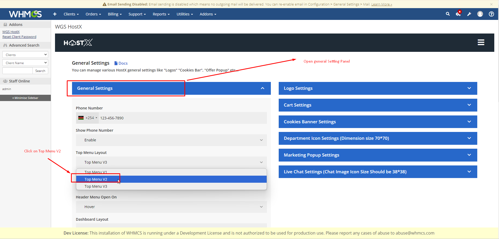
Task: Open search with the magnifier icon
Action: click(x=448, y=14)
